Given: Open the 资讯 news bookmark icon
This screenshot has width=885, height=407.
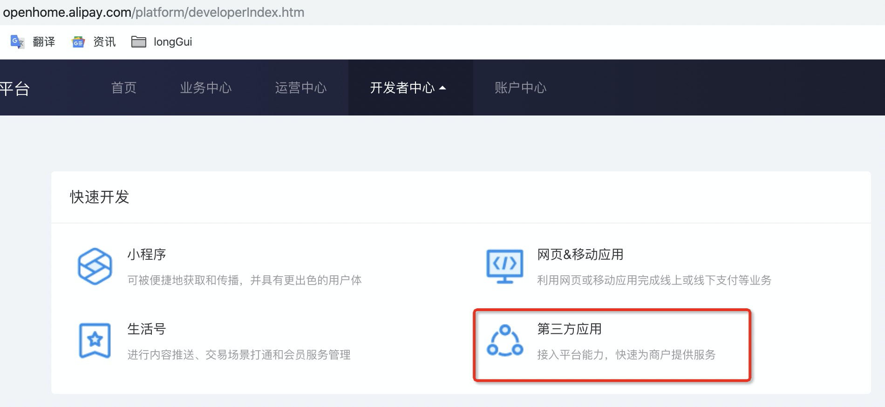Looking at the screenshot, I should [x=78, y=42].
